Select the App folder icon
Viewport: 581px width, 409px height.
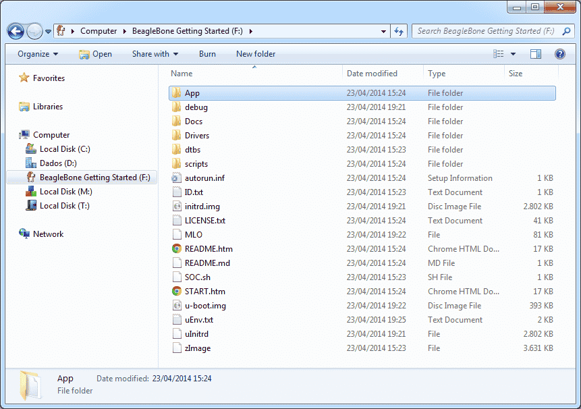177,93
